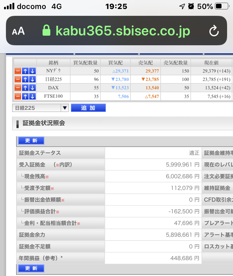
Task: Click the 証拠金状況照会 section heading
Action: point(44,123)
